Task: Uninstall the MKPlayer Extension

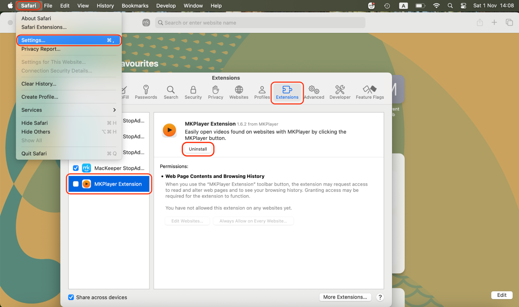Action: click(x=198, y=149)
